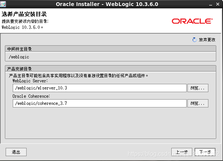The image size is (223, 161).
Task: Click the 放弃更改 discard changes link
Action: click(x=207, y=40)
